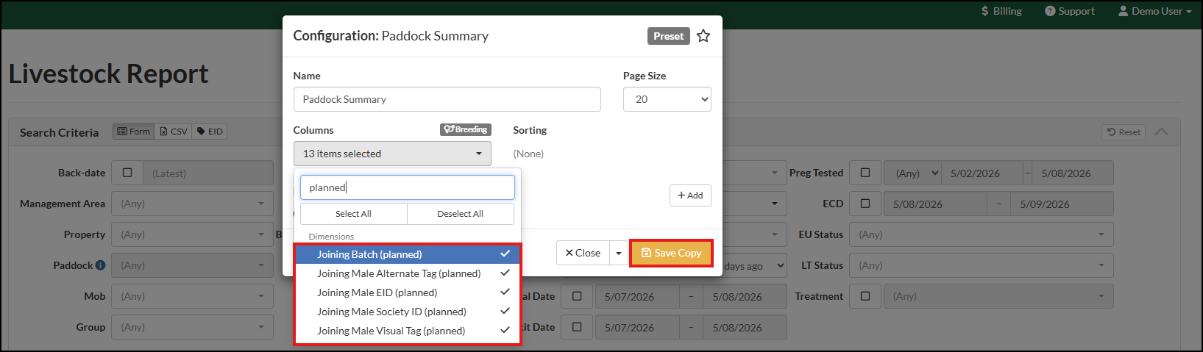This screenshot has height=352, width=1203.
Task: Open the Page Size dropdown showing 20
Action: coord(667,99)
